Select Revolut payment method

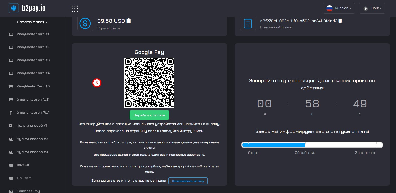pyautogui.click(x=23, y=165)
